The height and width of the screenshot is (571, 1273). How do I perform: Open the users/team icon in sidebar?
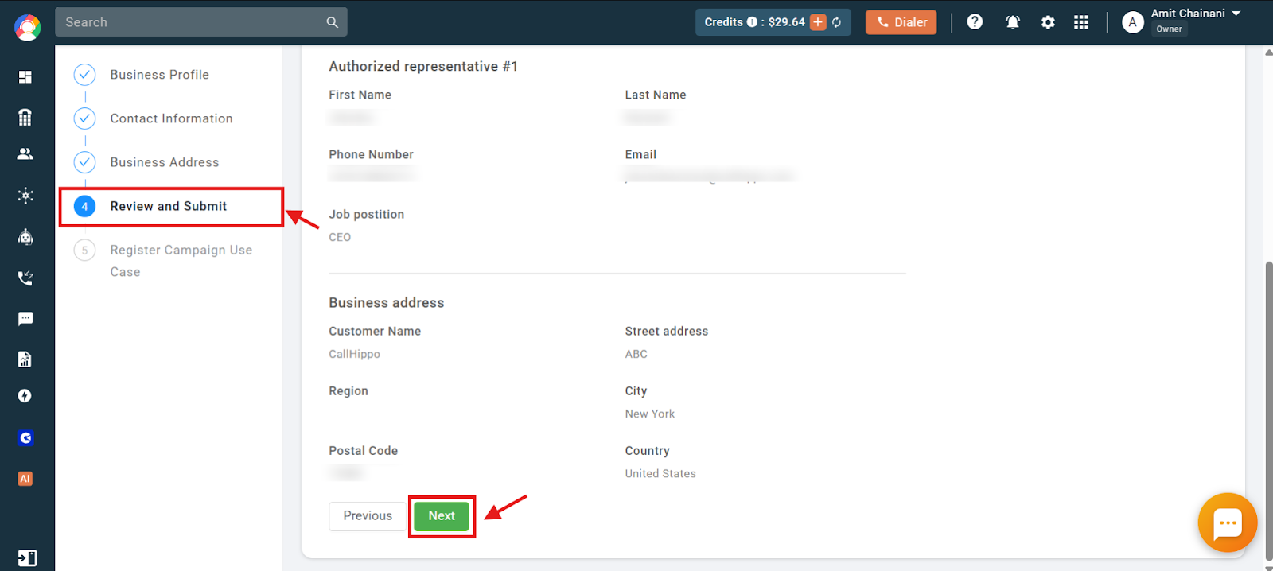click(25, 153)
